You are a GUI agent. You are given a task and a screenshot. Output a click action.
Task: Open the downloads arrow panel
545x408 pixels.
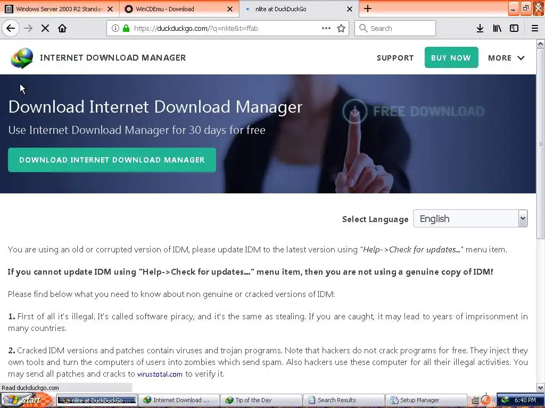(x=480, y=28)
